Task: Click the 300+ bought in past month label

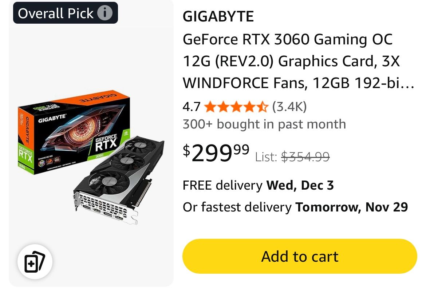Action: [264, 124]
